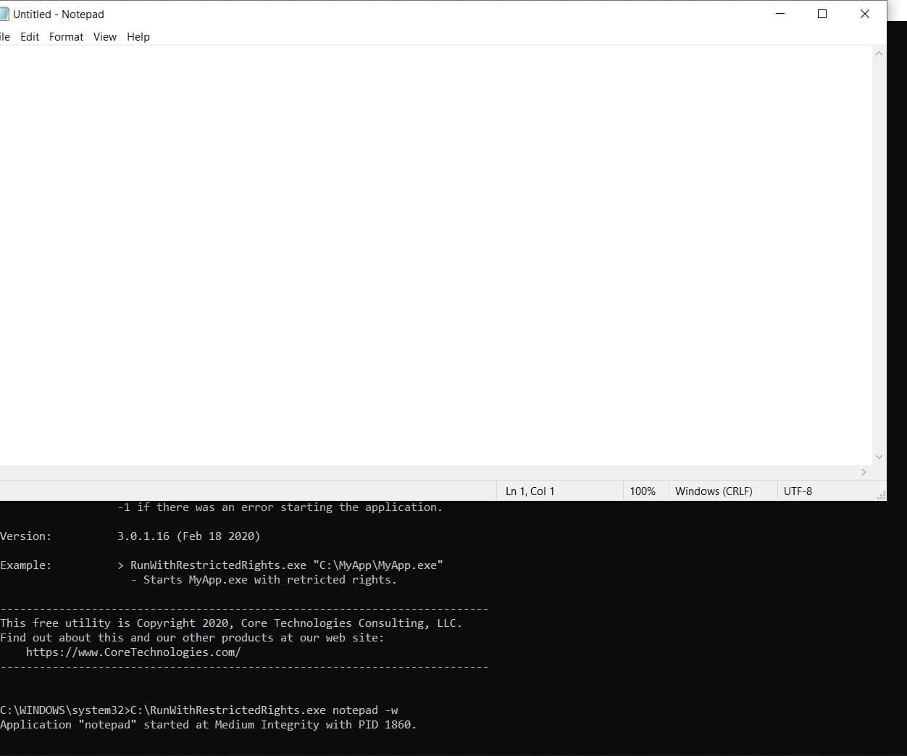
Task: Click the 100% zoom level indicator
Action: [x=643, y=491]
